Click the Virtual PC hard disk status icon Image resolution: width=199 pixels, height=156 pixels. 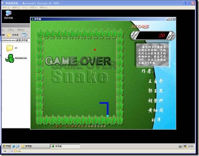click(x=5, y=151)
